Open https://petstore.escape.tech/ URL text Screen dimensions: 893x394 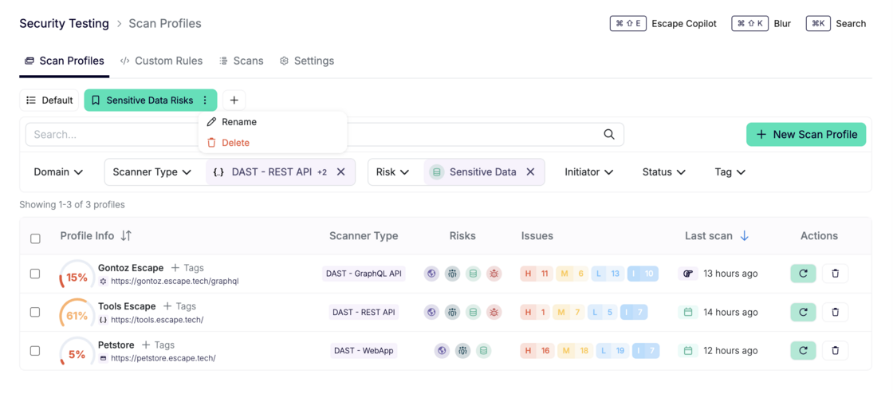click(x=163, y=358)
